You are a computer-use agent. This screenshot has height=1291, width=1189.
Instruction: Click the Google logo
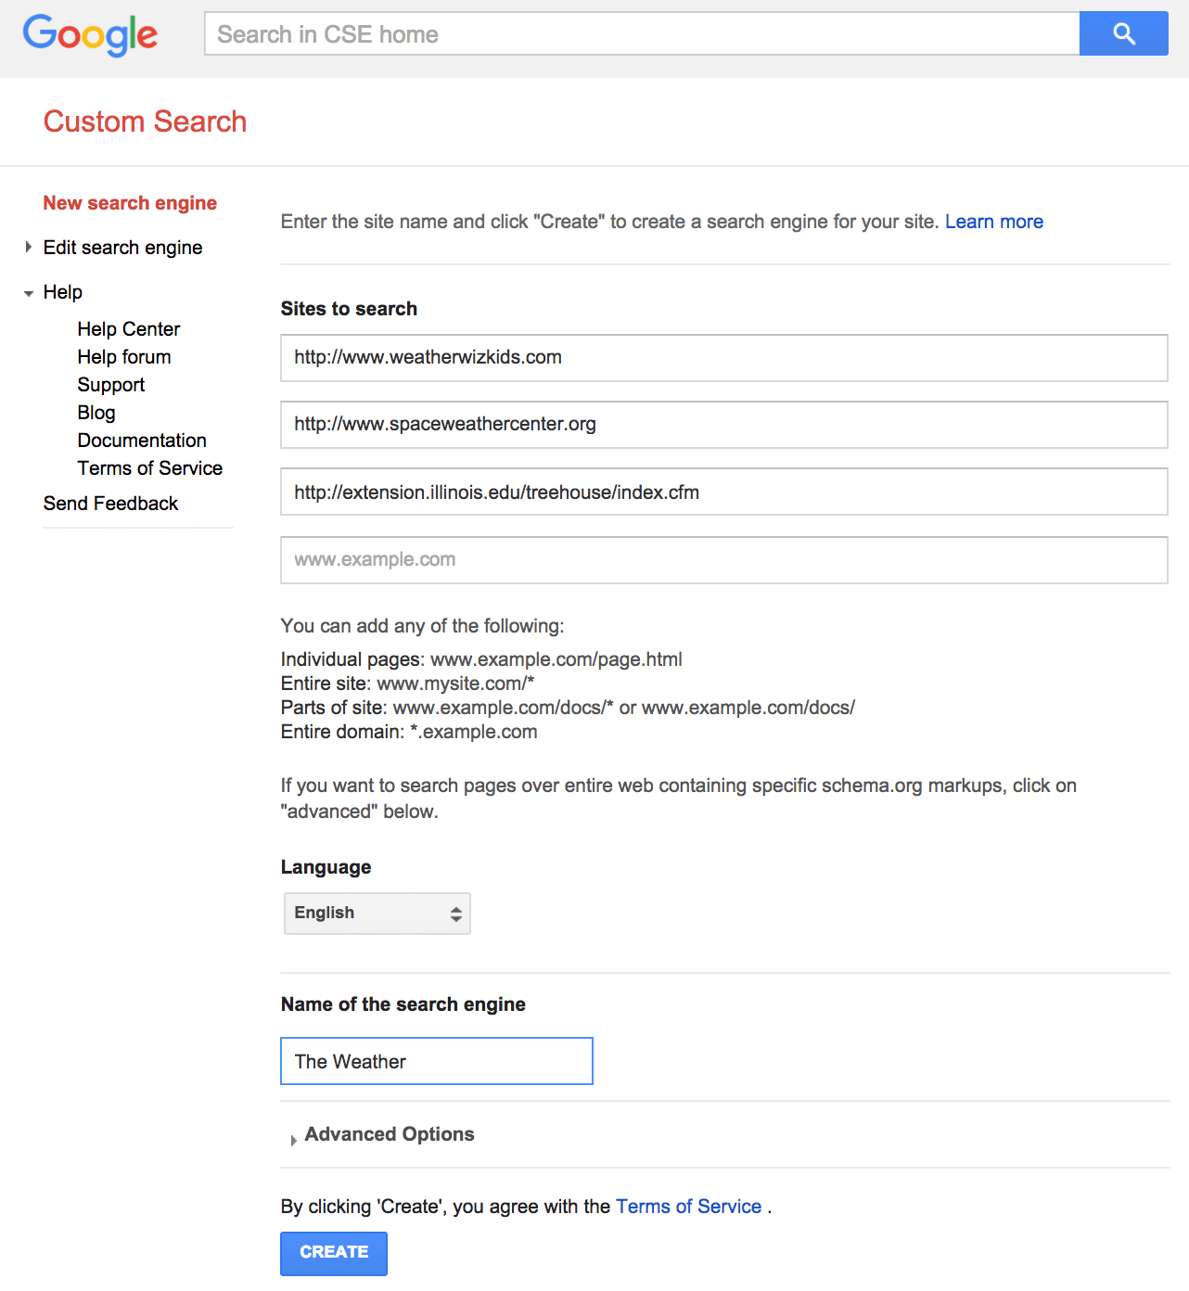(x=89, y=35)
